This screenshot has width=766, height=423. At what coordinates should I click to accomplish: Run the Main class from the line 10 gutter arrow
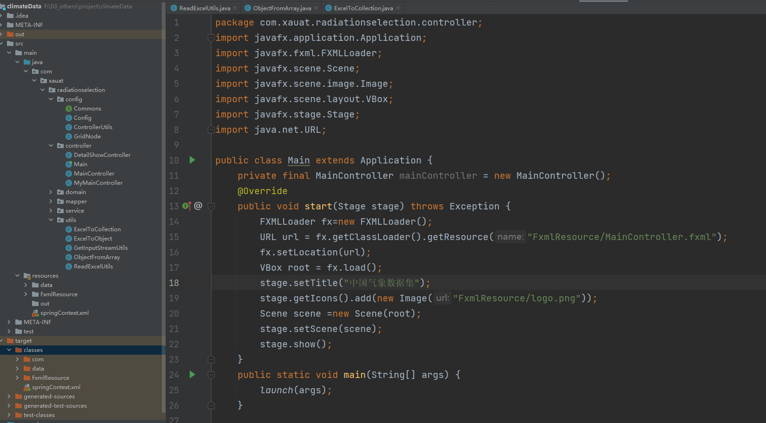(192, 160)
